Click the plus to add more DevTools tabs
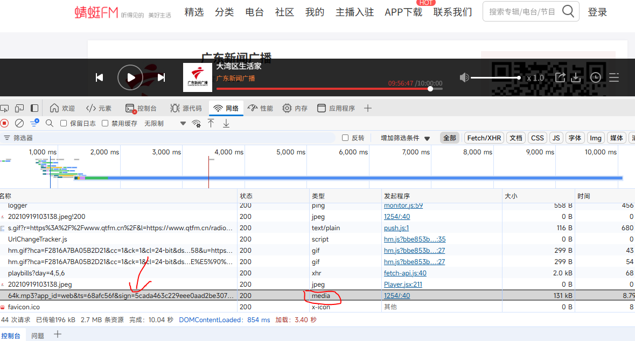This screenshot has width=635, height=341. pyautogui.click(x=368, y=108)
